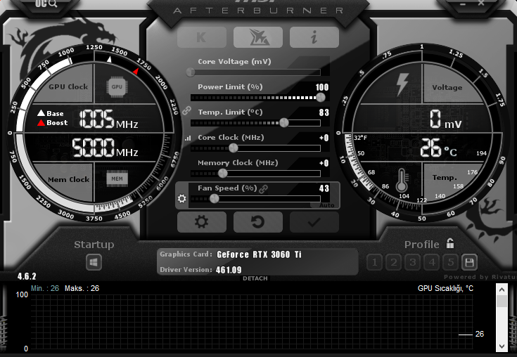Viewport: 517px width, 357px height.
Task: Click the Memory Clock slider handle
Action: pos(223,174)
